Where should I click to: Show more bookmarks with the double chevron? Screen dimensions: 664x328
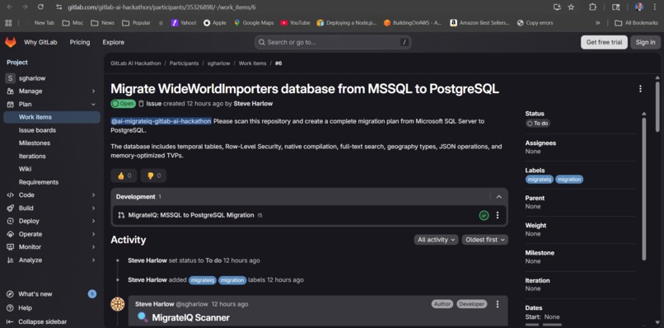[597, 23]
